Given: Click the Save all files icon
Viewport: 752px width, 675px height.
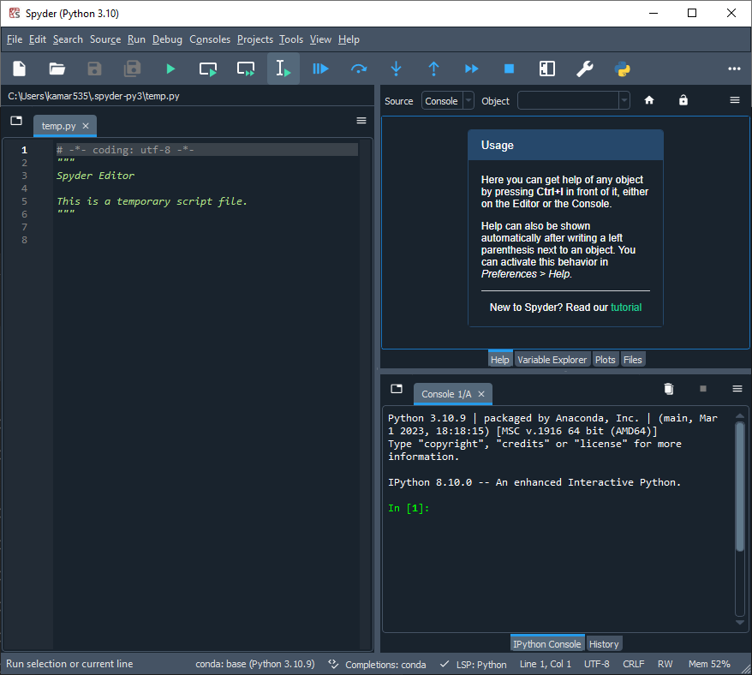Looking at the screenshot, I should [x=133, y=69].
